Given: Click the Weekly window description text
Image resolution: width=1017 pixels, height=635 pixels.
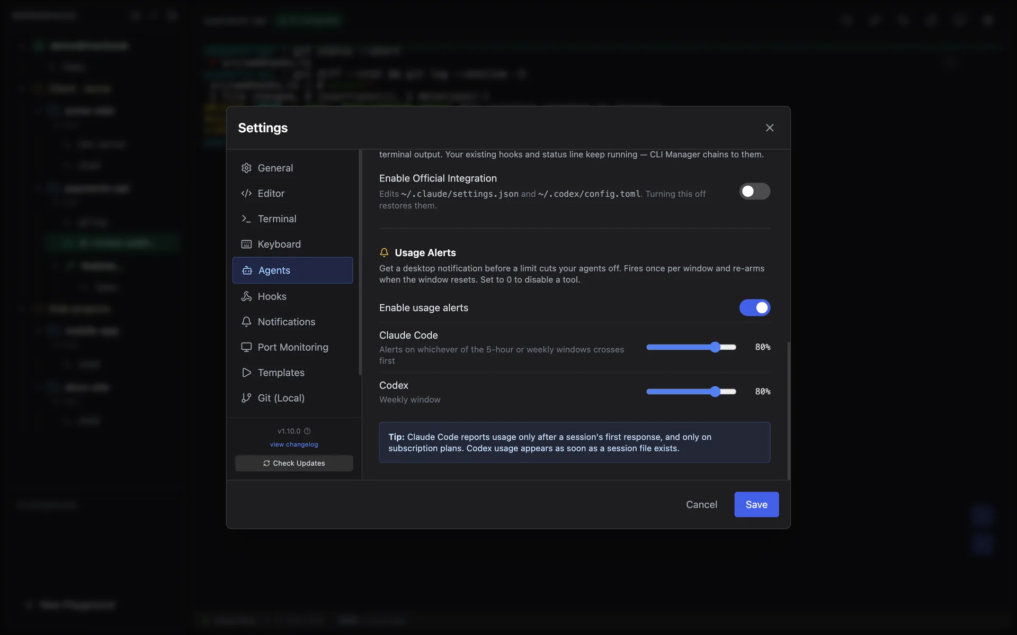Looking at the screenshot, I should point(410,400).
